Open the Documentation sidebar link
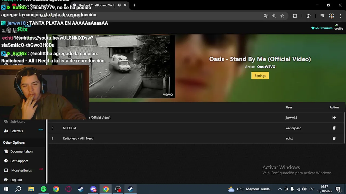Viewport: 346px width, 194px height. pyautogui.click(x=21, y=151)
